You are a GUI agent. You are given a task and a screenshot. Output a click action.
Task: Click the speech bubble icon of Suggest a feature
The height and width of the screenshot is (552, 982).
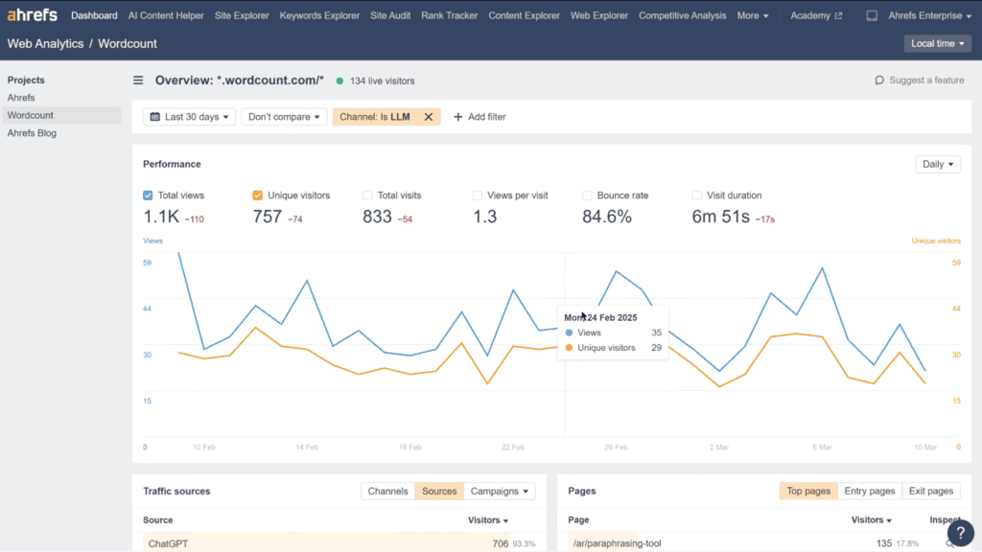[879, 80]
